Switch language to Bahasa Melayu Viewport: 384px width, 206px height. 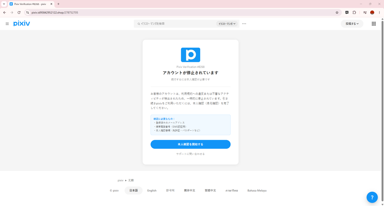click(x=257, y=191)
